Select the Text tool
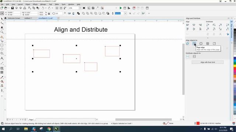 pos(2,58)
